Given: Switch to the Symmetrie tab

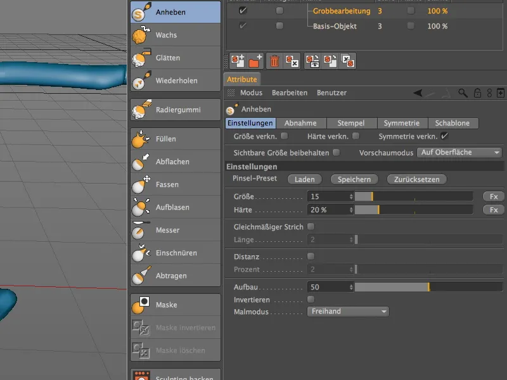Looking at the screenshot, I should coord(402,123).
